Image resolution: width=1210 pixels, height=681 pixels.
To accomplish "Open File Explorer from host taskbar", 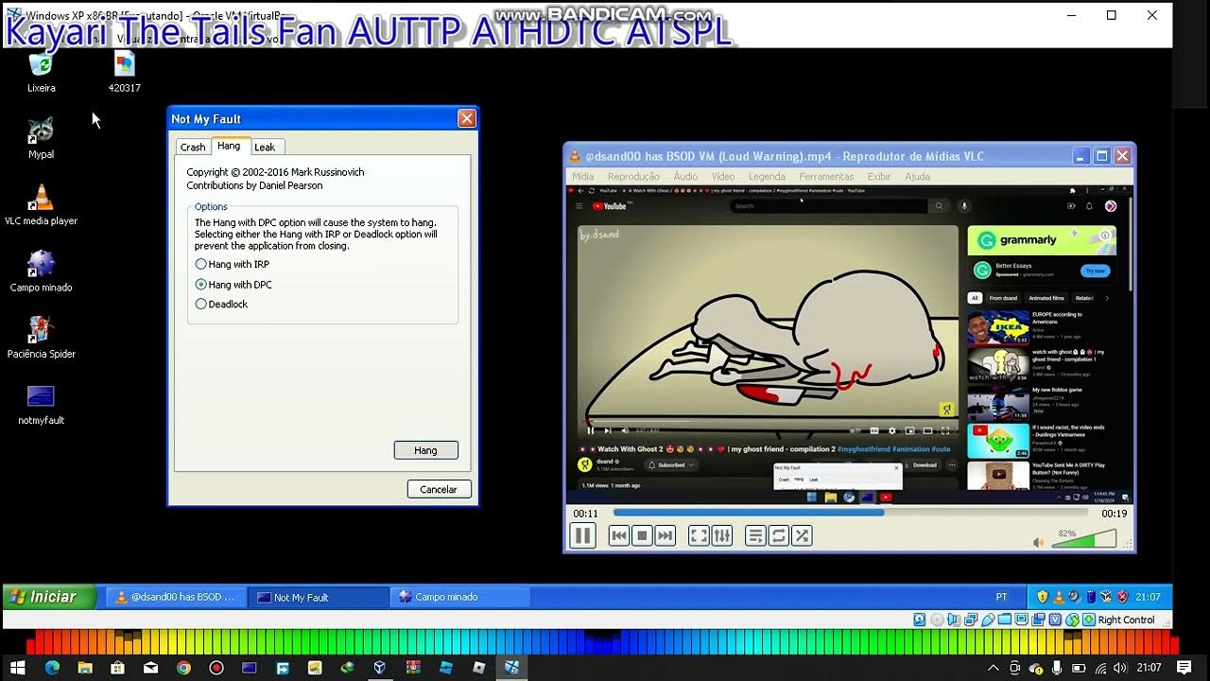I will pos(85,668).
